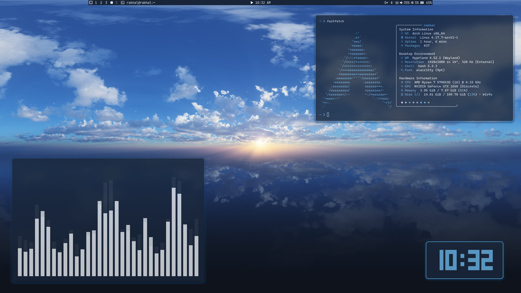Click the NVIDIA GeForce GTX 1650 text
The height and width of the screenshot is (293, 521).
coord(436,86)
